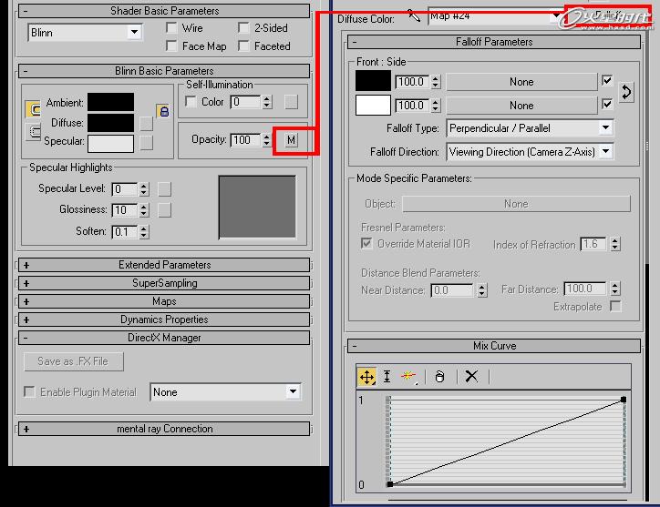The image size is (660, 507).
Task: Open the Diffuse map slot button
Action: (x=146, y=124)
